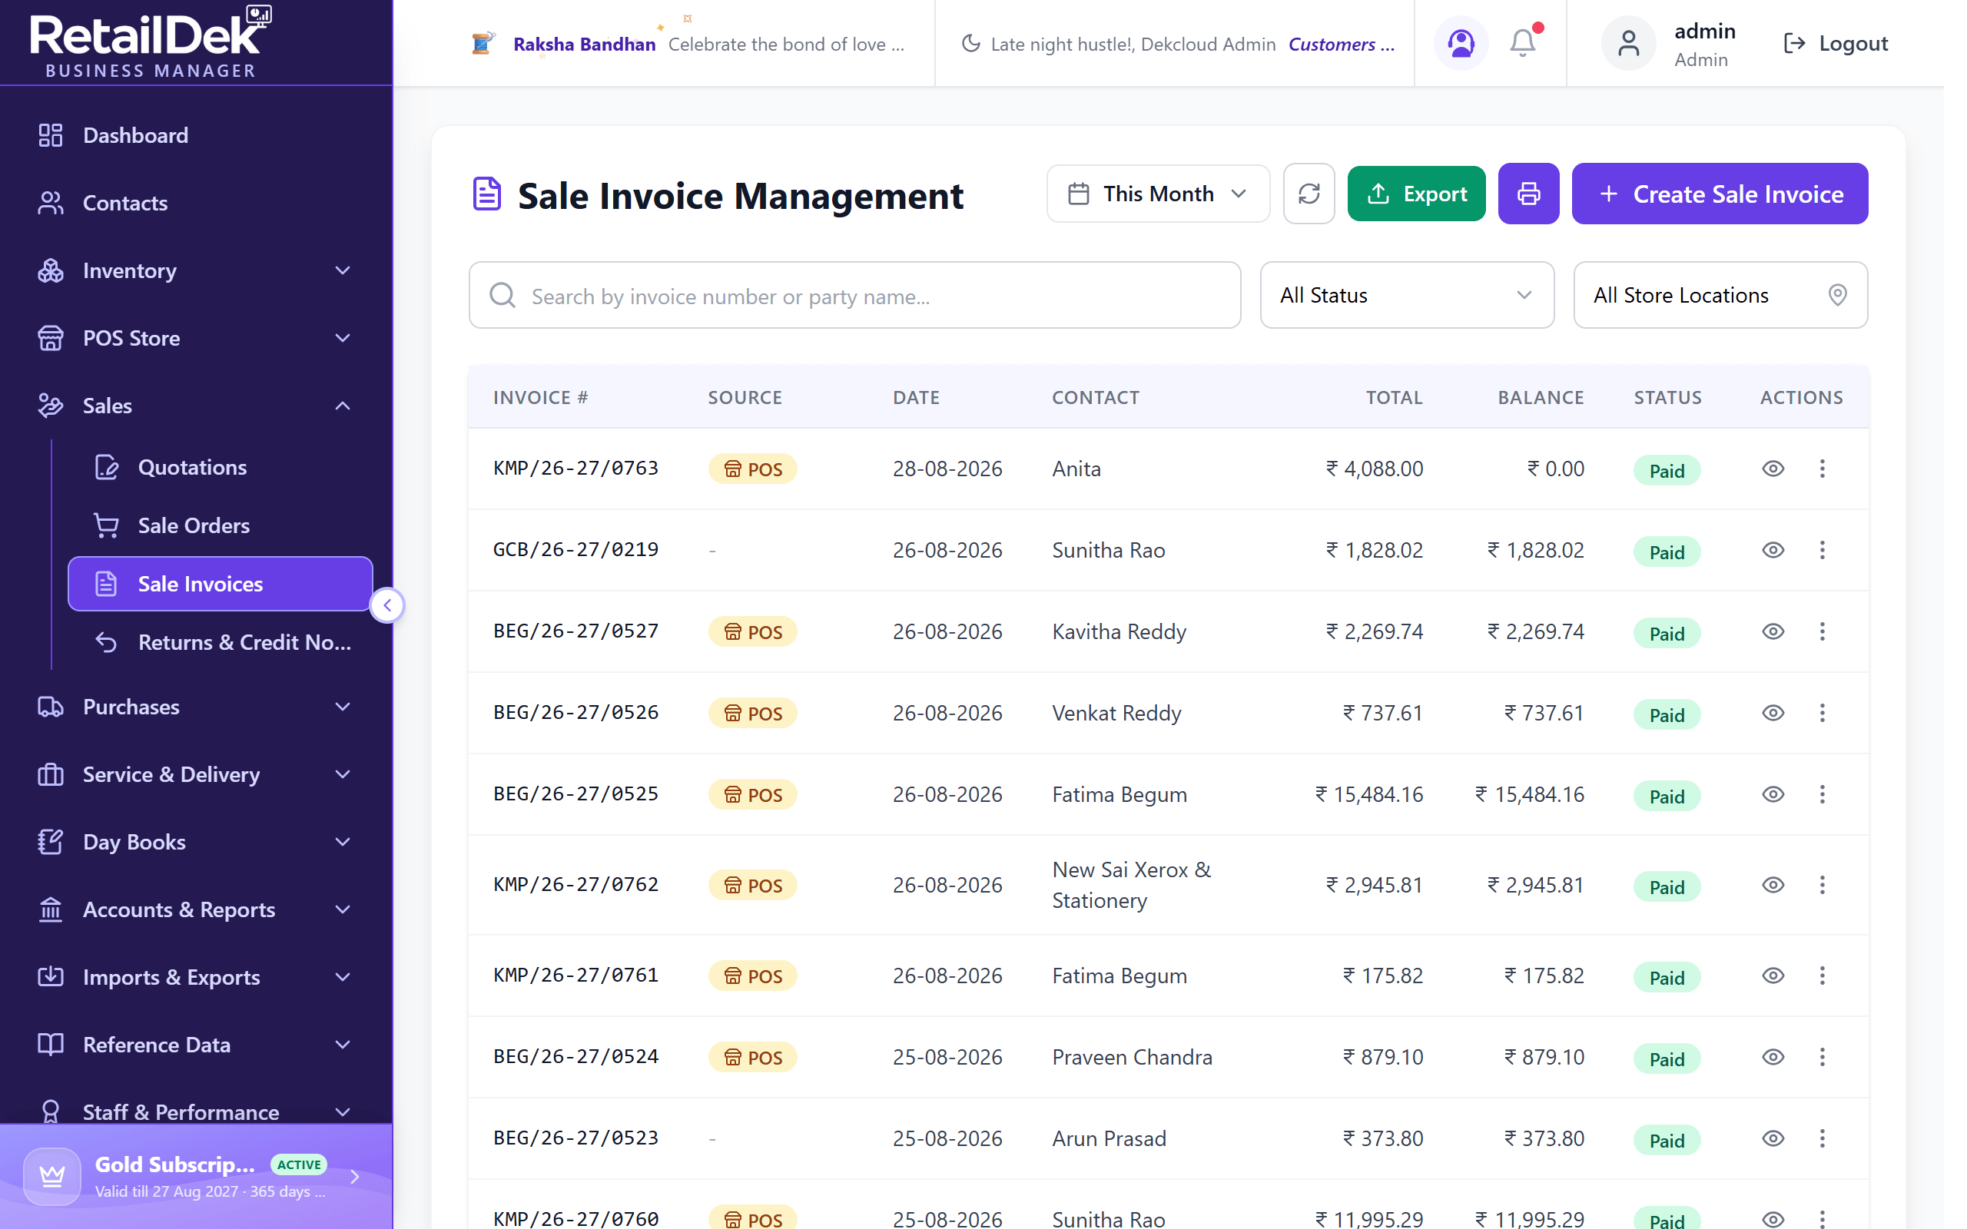Screen dimensions: 1967x1229
Task: Click Create Sale Invoice button
Action: [x=1719, y=194]
